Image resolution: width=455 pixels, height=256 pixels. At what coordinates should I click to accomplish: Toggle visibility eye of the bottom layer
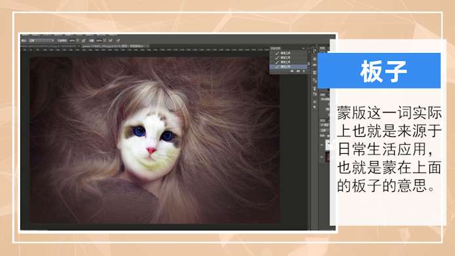click(x=322, y=157)
